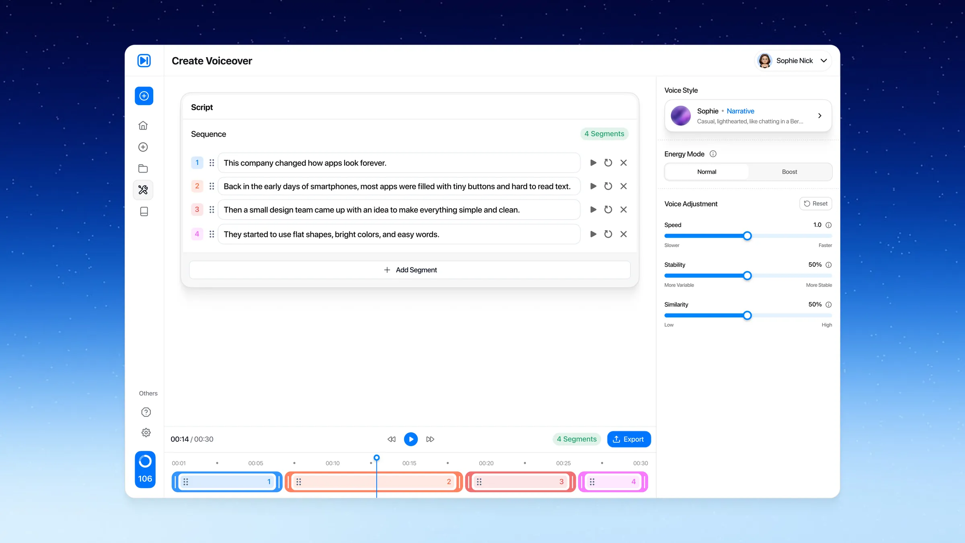Expand the Sophie Narrative voice style
The width and height of the screenshot is (965, 543).
(748, 116)
